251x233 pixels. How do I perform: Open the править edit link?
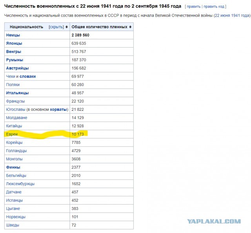pos(193,7)
